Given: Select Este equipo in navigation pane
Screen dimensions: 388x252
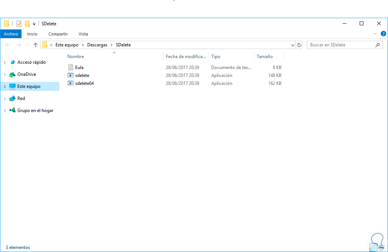Looking at the screenshot, I should pyautogui.click(x=29, y=86).
